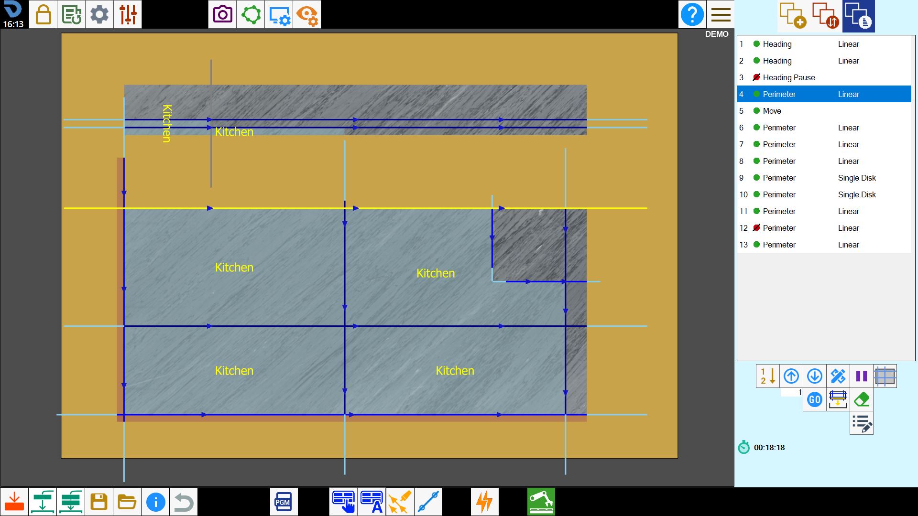Open the gear settings icon

(x=99, y=14)
